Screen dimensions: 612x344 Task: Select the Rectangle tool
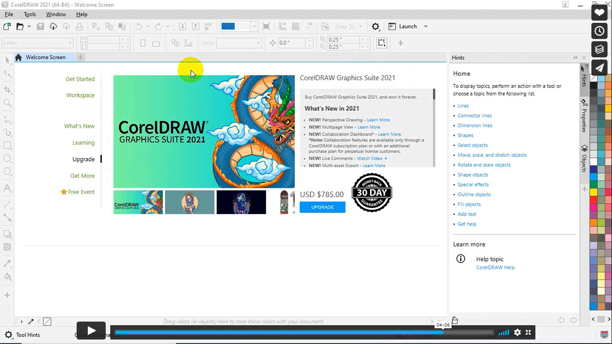coord(7,146)
